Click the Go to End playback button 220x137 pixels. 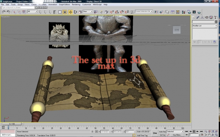pos(201,131)
